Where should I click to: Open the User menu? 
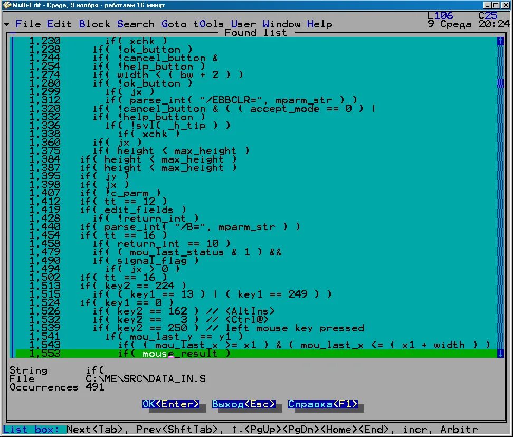point(244,24)
